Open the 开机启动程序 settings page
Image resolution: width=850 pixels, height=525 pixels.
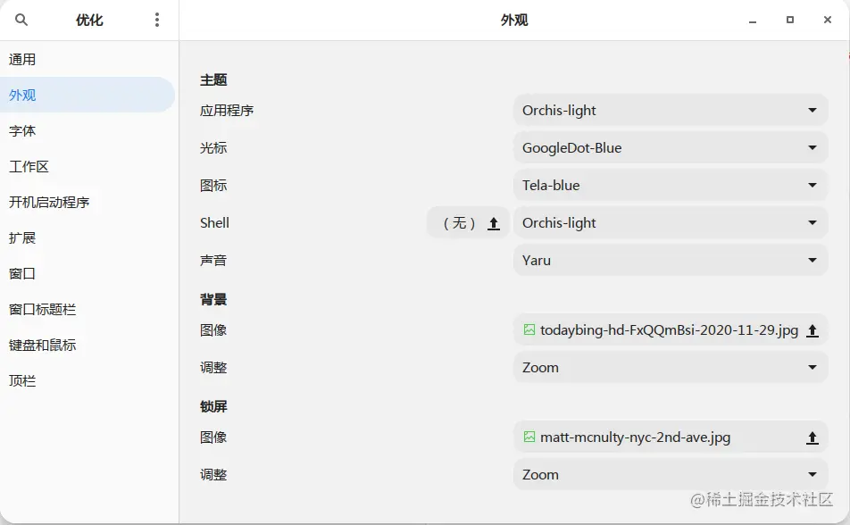tap(51, 202)
